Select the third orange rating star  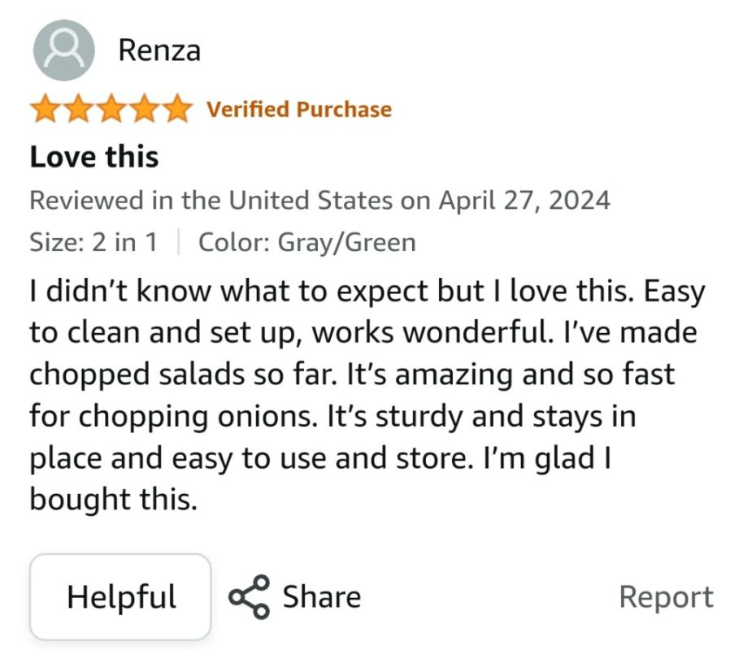[111, 109]
